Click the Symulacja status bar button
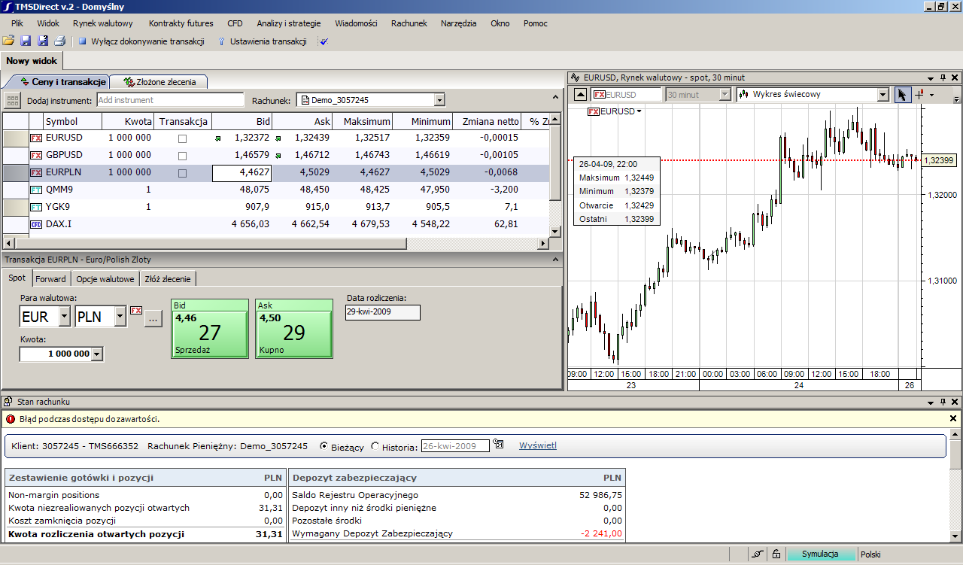This screenshot has height=565, width=963. point(820,554)
